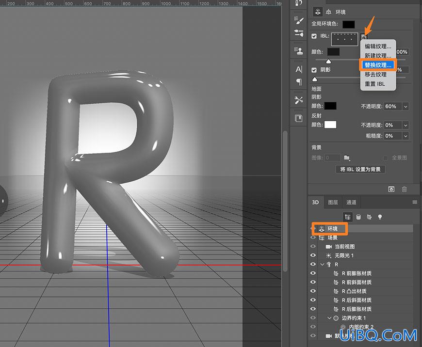The image size is (422, 347).
Task: Filter the 3D panel by whole scene
Action: (x=347, y=217)
